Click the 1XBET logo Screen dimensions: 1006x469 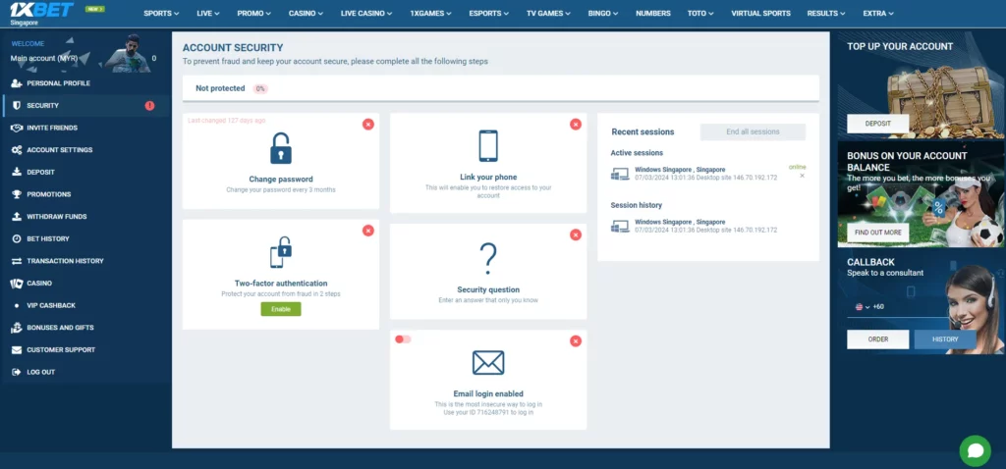coord(41,12)
